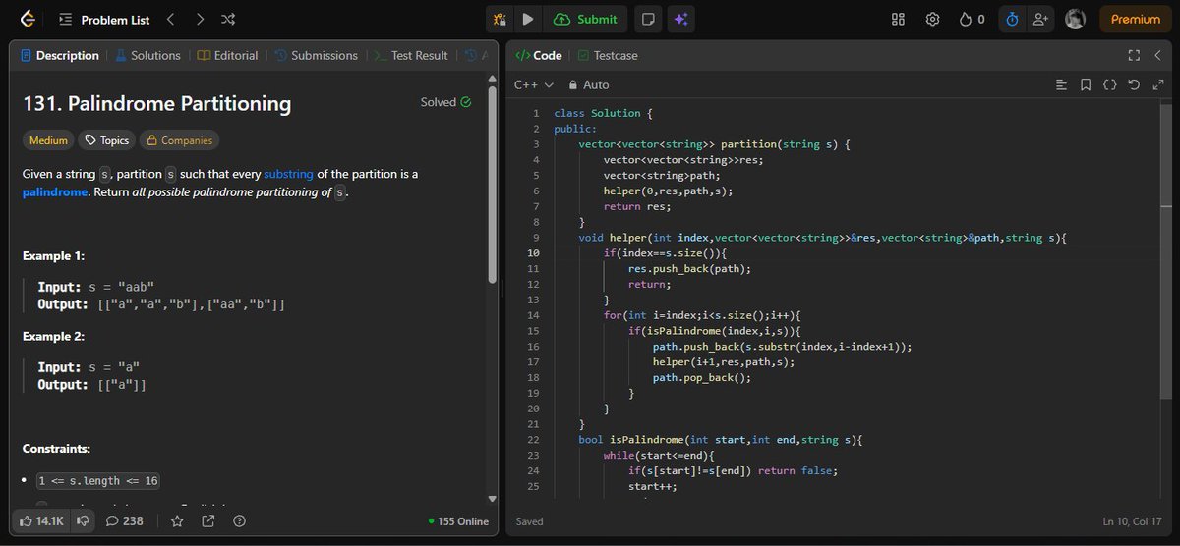1180x546 pixels.
Task: Downvote the problem with thumbs-down
Action: click(x=83, y=520)
